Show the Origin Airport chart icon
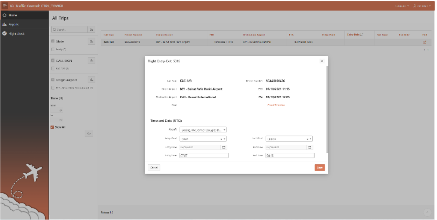Viewport: 437px width, 220px height. pyautogui.click(x=91, y=80)
